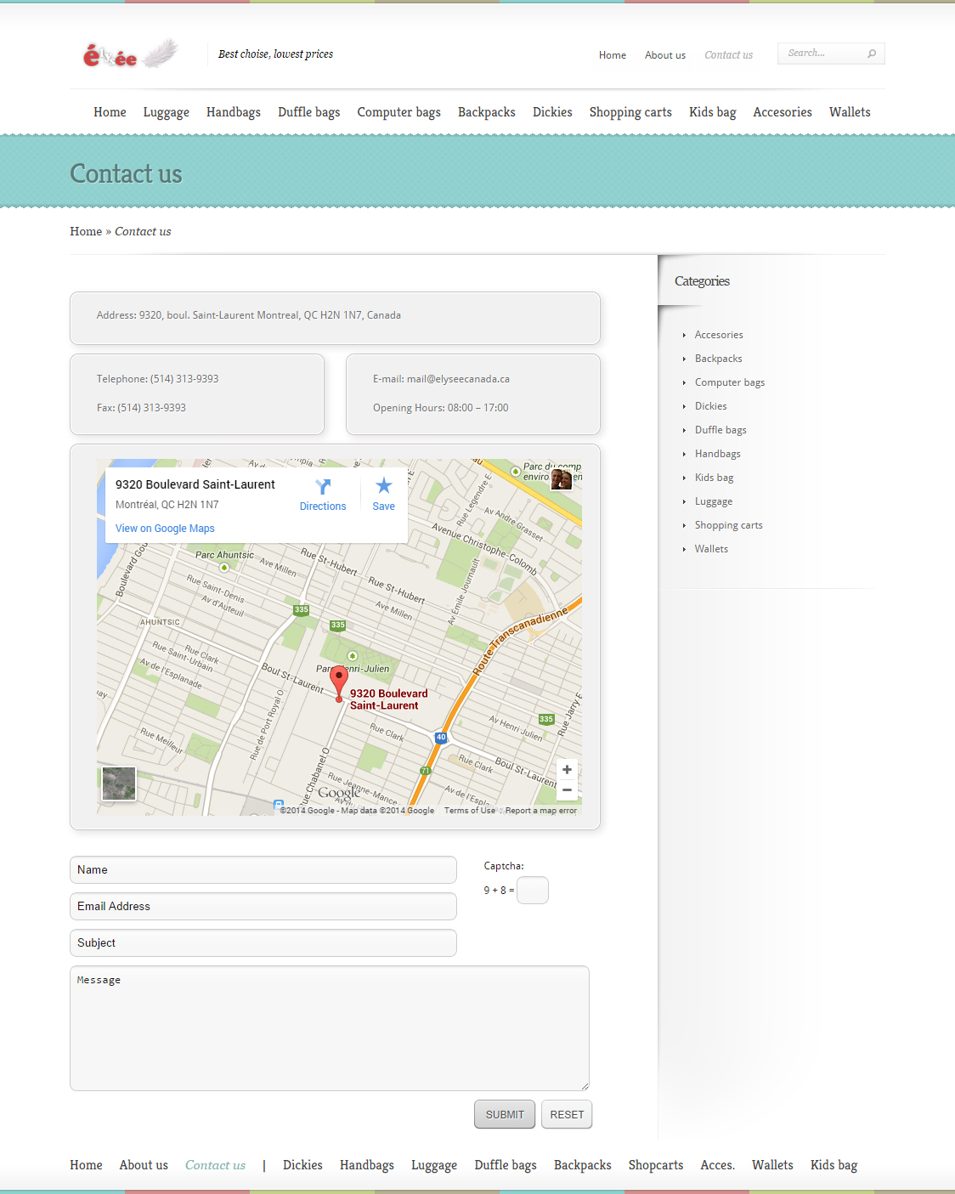The width and height of the screenshot is (955, 1194).
Task: Zoom in the map with plus button
Action: click(x=567, y=770)
